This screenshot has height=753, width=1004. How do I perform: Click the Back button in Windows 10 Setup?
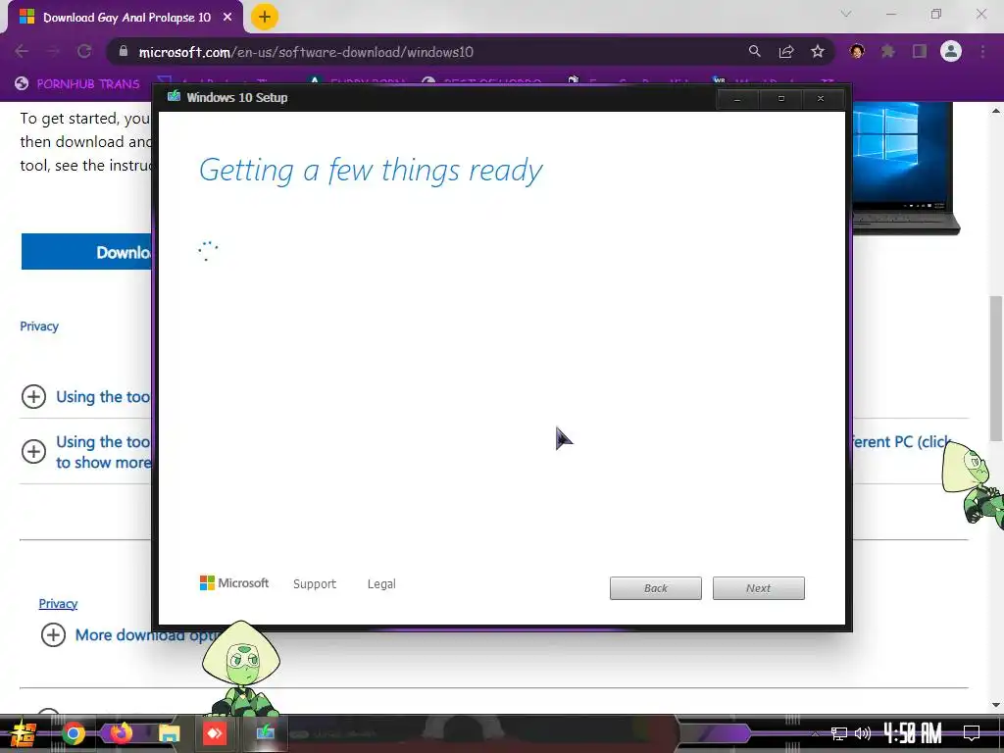coord(656,588)
